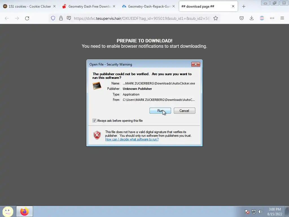Screen dimensions: 289x217
Task: Click the Geometry Dash Free Download tab favicon
Action: 64,6
